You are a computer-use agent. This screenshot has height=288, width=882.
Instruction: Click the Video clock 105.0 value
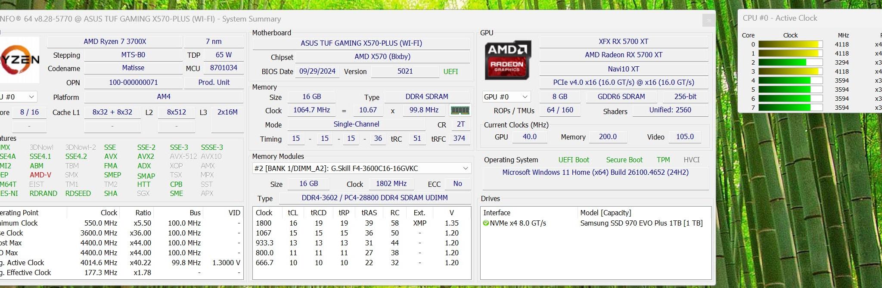pyautogui.click(x=685, y=137)
